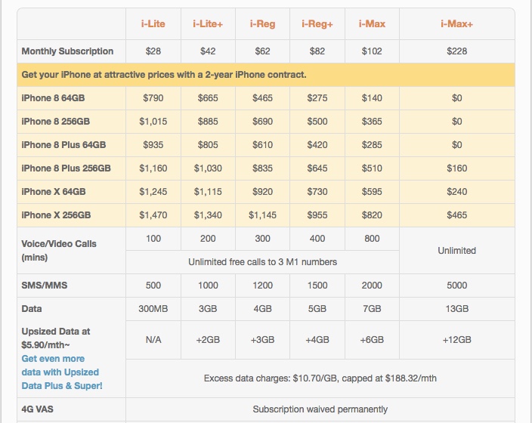The height and width of the screenshot is (423, 532).
Task: Click the $1,115 iPhone X 64GB price
Action: point(208,192)
